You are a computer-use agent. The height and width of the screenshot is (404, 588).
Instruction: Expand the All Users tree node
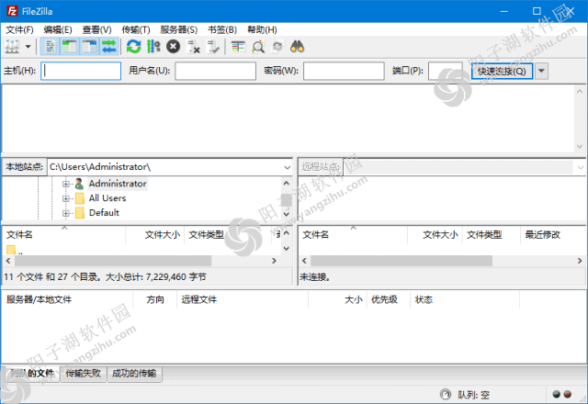point(66,198)
